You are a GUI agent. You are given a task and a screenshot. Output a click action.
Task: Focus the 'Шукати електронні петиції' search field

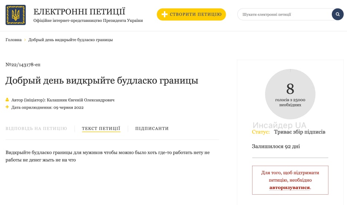(284, 14)
